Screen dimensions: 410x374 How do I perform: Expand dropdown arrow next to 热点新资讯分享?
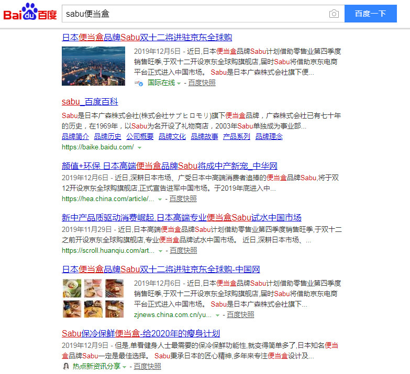pyautogui.click(x=125, y=367)
